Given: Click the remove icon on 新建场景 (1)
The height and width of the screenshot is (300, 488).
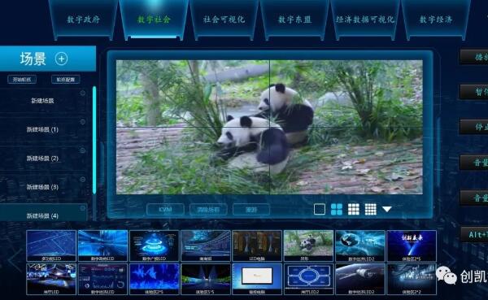Looking at the screenshot, I should 83,122.
